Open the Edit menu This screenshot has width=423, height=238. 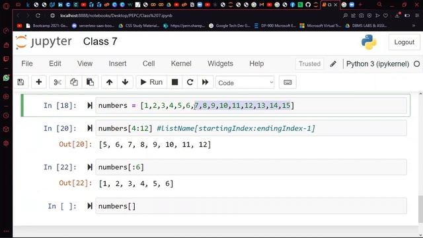(55, 63)
